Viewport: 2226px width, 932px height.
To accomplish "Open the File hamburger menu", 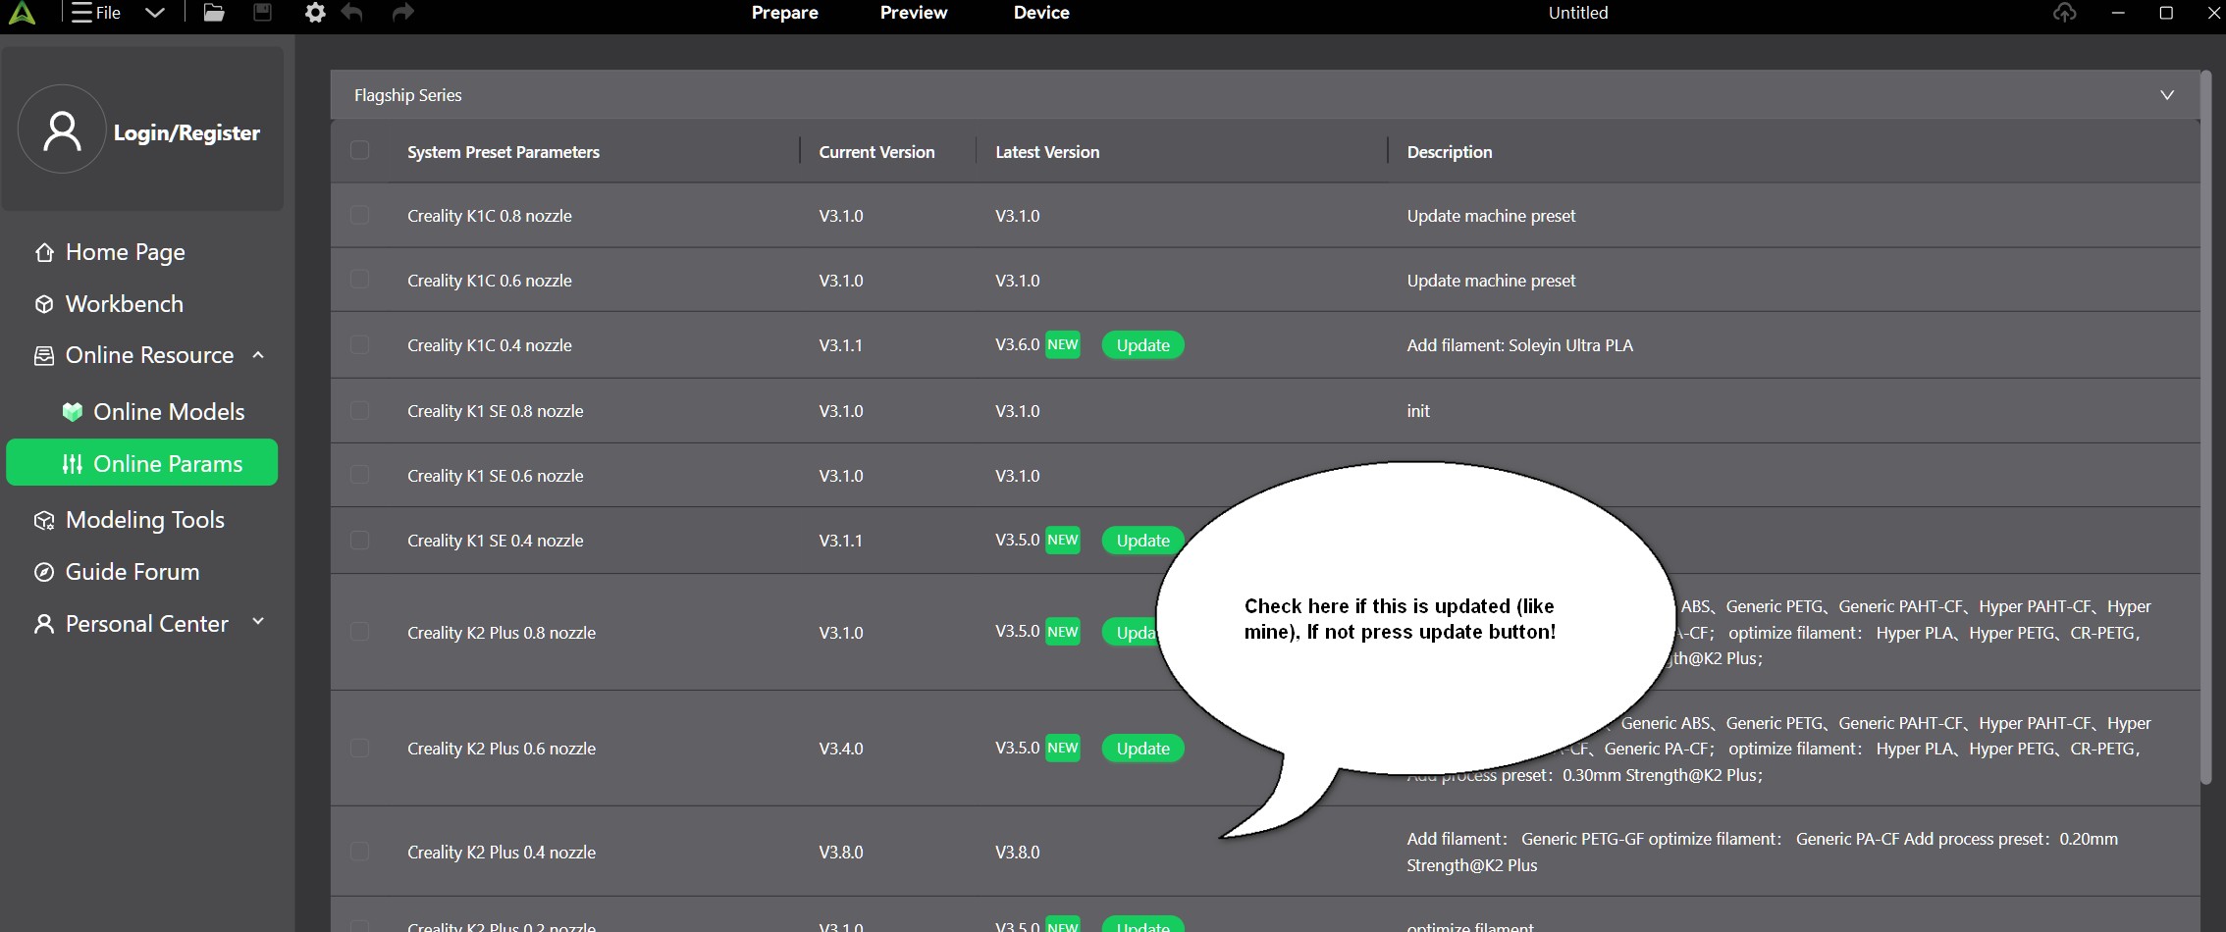I will (96, 13).
